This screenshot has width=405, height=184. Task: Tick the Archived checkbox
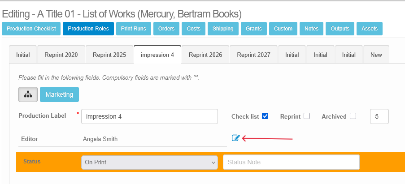point(353,116)
